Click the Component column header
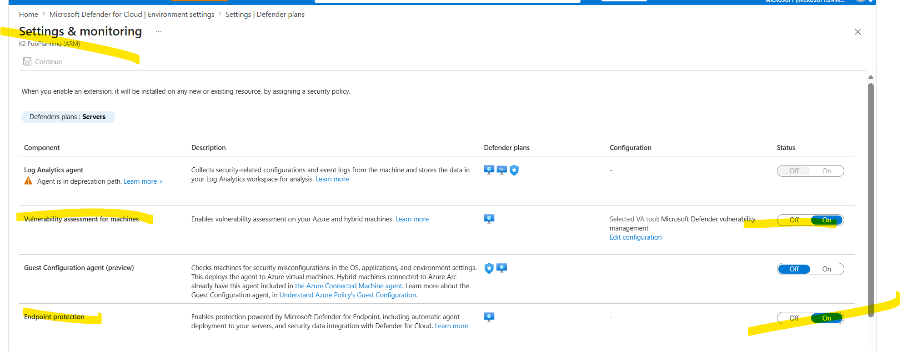This screenshot has height=351, width=902. [x=42, y=148]
